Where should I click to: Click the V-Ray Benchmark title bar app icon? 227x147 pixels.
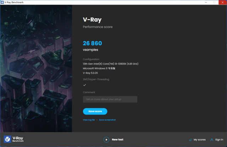click(2, 2)
